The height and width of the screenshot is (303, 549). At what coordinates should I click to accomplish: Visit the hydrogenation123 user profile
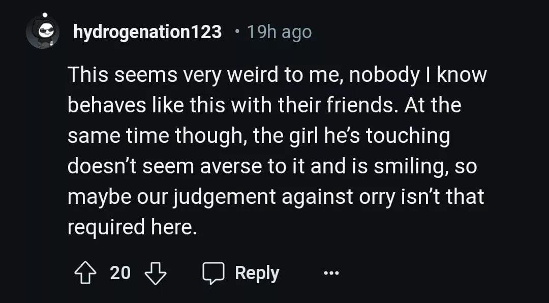pos(147,33)
